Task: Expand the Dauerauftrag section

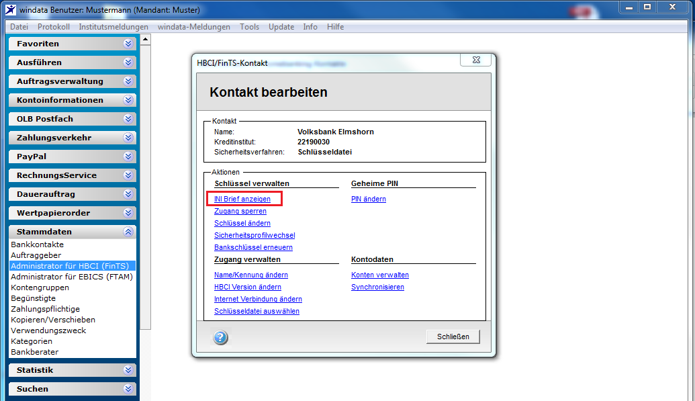Action: coord(73,194)
